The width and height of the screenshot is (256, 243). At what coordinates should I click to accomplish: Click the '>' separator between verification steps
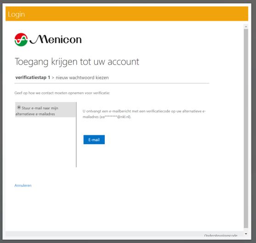click(53, 78)
